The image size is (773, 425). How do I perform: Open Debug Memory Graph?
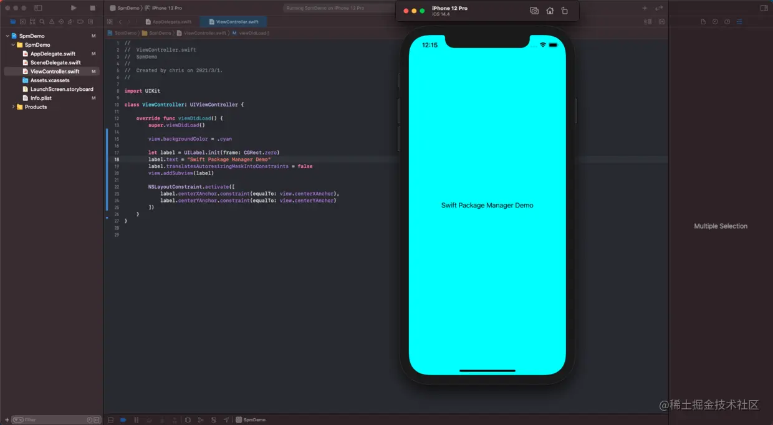(201, 420)
